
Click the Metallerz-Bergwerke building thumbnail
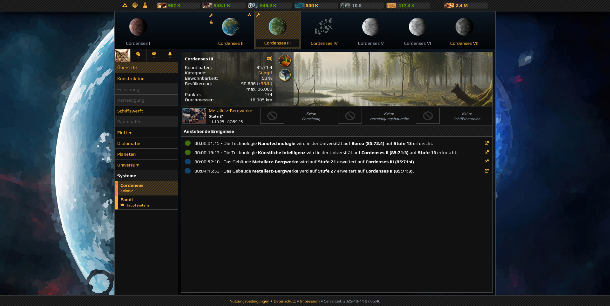pyautogui.click(x=194, y=116)
